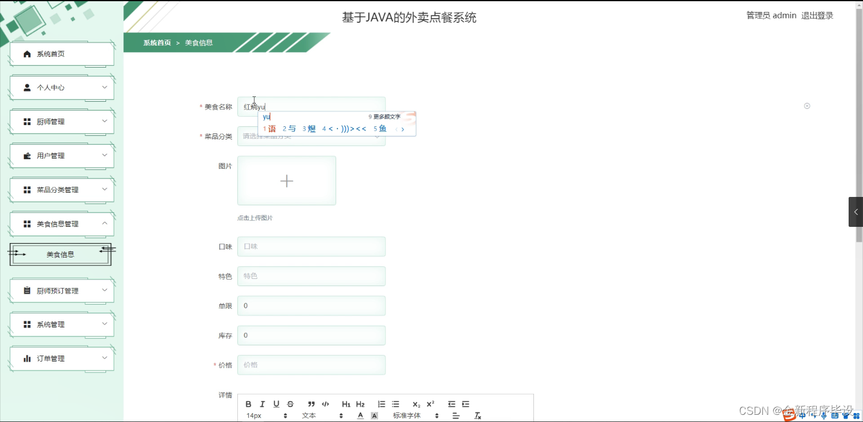Expand the 厨师管理 sidebar menu
Viewport: 863px width, 422px height.
pyautogui.click(x=61, y=122)
